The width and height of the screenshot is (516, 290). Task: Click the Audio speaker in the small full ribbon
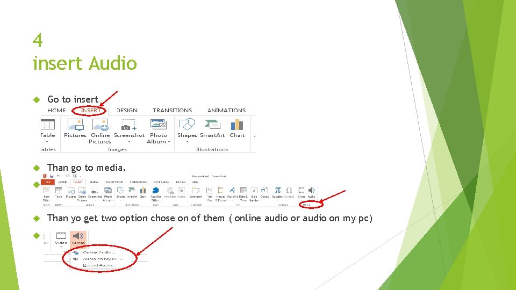pyautogui.click(x=311, y=190)
